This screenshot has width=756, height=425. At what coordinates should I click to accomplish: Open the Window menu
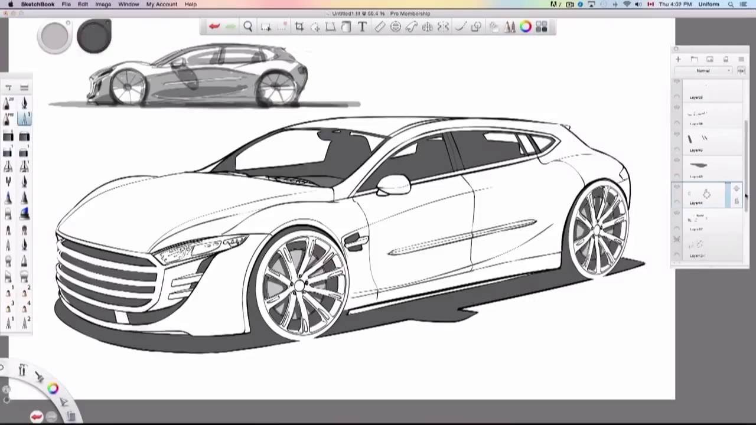point(128,4)
